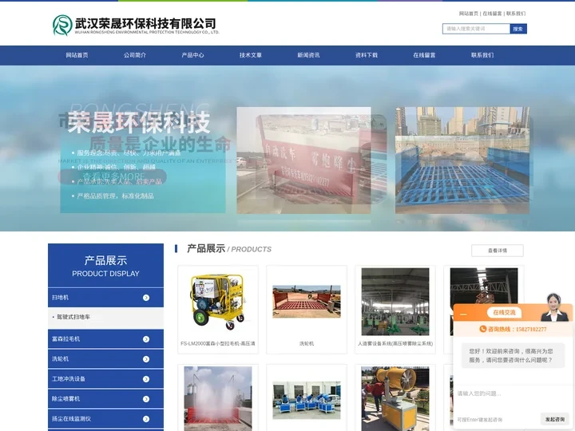Click the top-right 在线留言 link
575x431 pixels.
[492, 14]
